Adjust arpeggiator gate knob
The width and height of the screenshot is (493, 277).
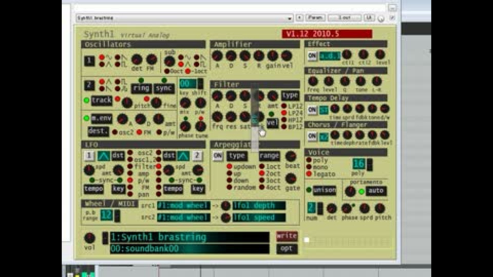pos(291,179)
